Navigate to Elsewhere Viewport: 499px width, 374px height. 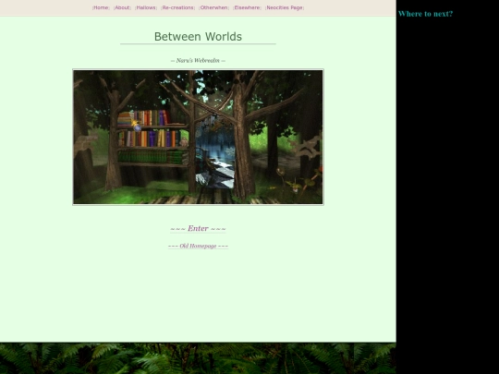tap(247, 7)
